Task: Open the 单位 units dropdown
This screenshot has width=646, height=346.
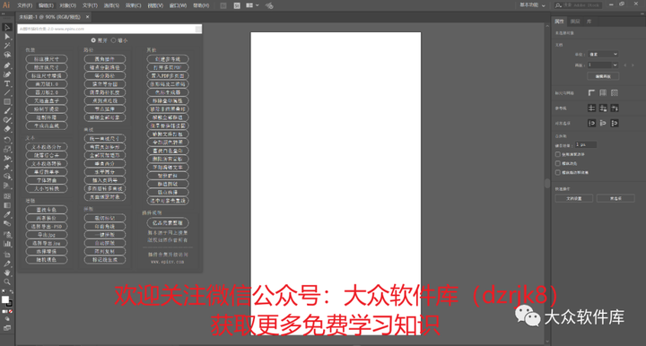Action: coord(603,55)
